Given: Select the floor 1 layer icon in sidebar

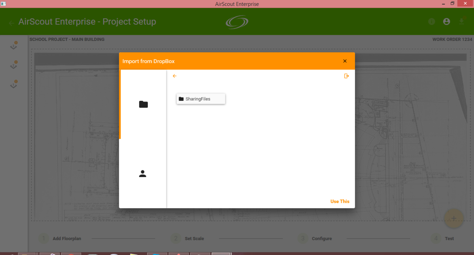Looking at the screenshot, I should tap(14, 84).
